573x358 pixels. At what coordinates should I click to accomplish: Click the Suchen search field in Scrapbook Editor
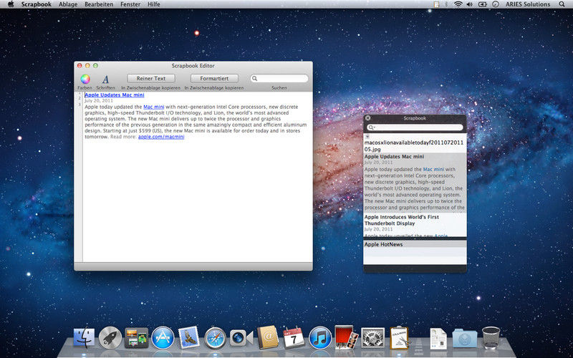point(279,79)
